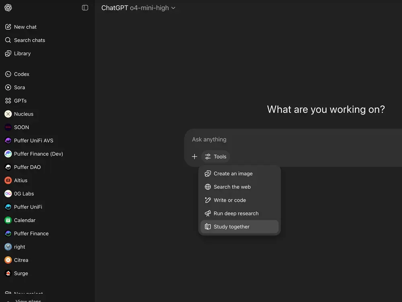Open the Calendar GPT
The image size is (402, 302).
point(25,220)
